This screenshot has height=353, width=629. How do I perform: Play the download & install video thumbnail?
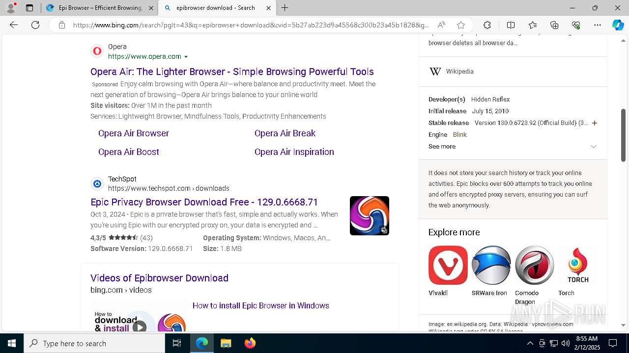139,317
